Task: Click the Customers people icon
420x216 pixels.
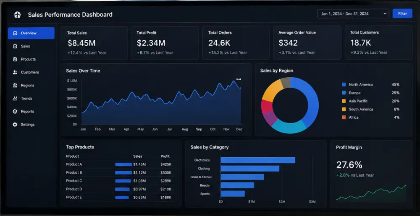Action: [15, 73]
